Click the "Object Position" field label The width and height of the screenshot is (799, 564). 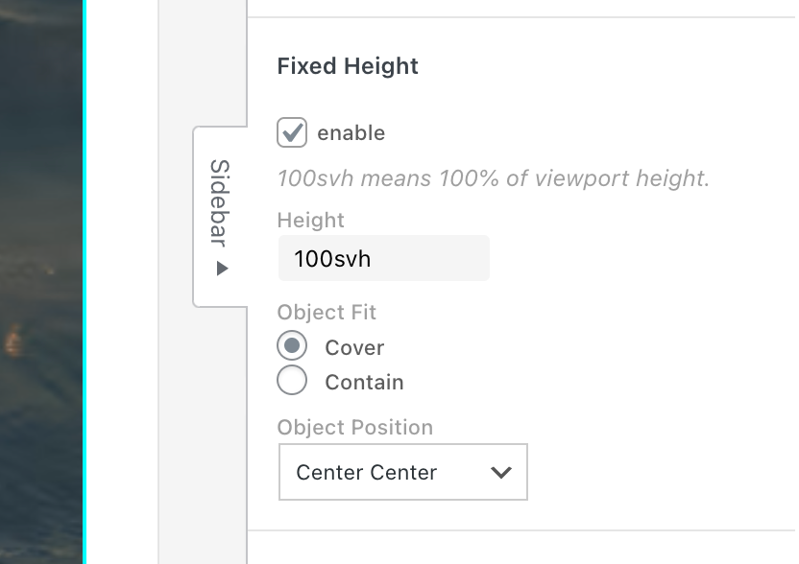point(354,428)
